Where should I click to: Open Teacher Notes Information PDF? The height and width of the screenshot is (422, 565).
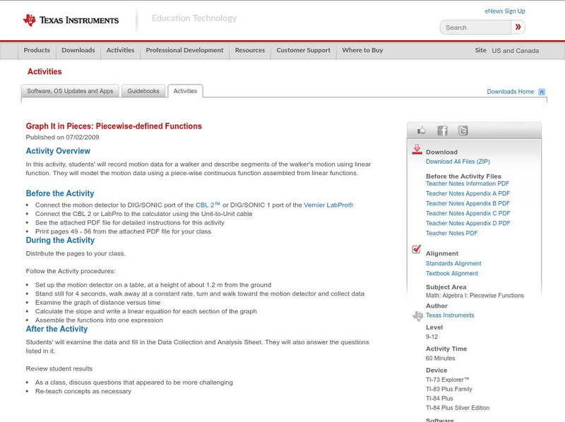[x=468, y=183]
